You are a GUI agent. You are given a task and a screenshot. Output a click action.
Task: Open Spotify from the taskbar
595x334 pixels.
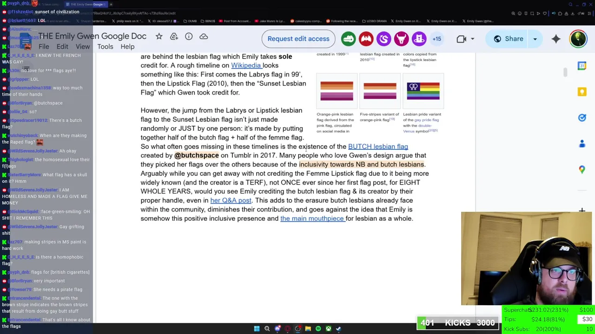(318, 328)
